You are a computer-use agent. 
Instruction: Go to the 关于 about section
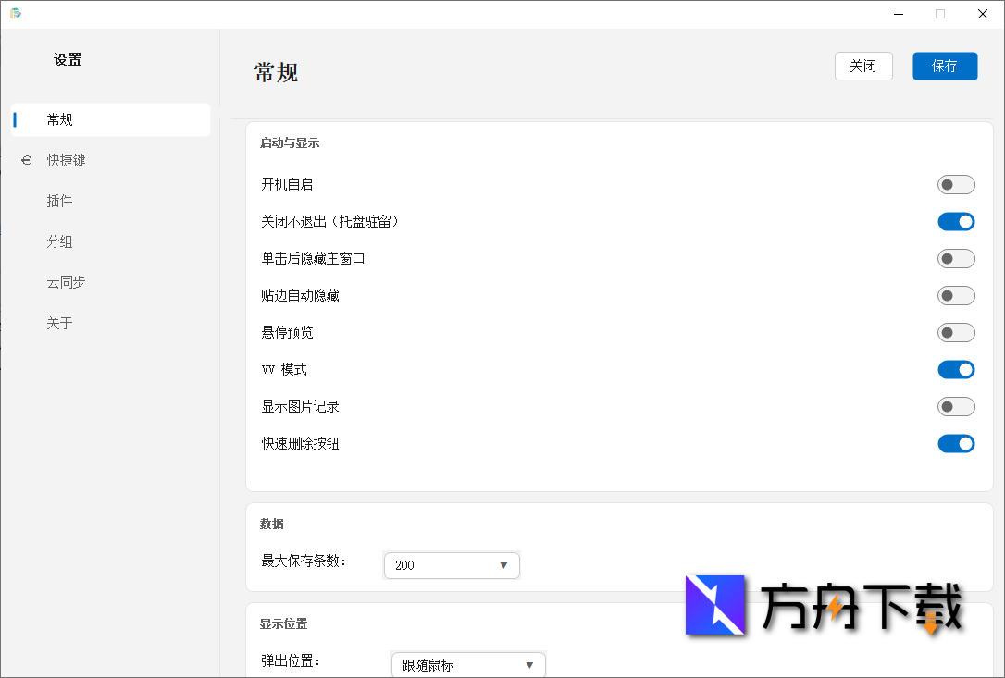click(59, 322)
